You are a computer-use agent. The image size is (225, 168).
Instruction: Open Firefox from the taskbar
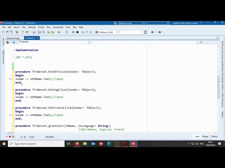[x=77, y=144]
